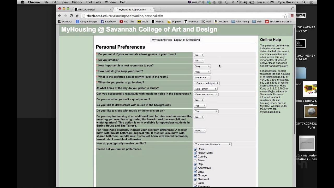The image size is (334, 188).
Task: Open the Dupaco bookmark
Action: 174,21
